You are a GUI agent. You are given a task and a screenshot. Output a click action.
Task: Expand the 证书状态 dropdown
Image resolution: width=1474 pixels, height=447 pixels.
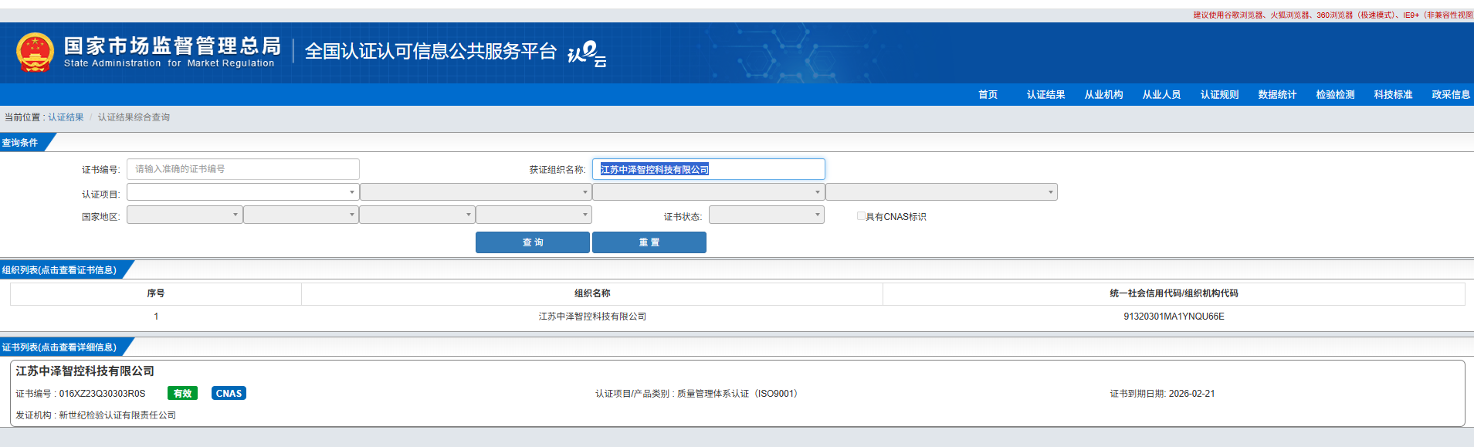766,215
